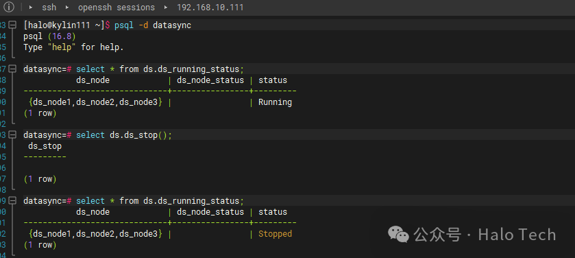Open the ssh breadcrumb item
The image size is (575, 258).
49,8
